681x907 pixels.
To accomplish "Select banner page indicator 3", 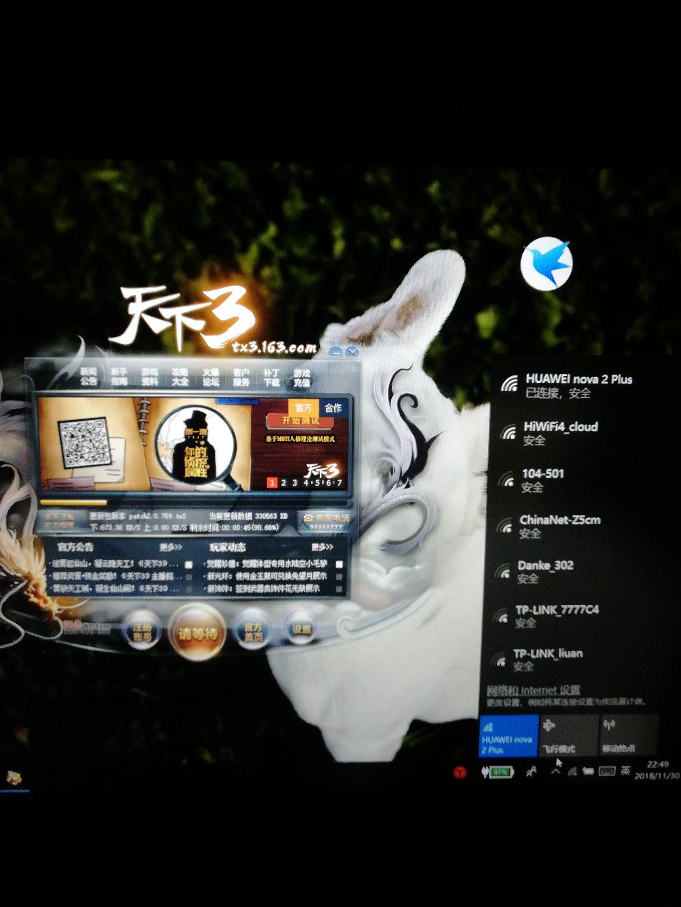I will [295, 483].
